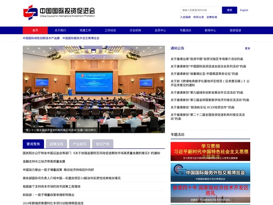Click 奋进四十年 国家级经济技术开发区巡礼 banner

(x=210, y=193)
